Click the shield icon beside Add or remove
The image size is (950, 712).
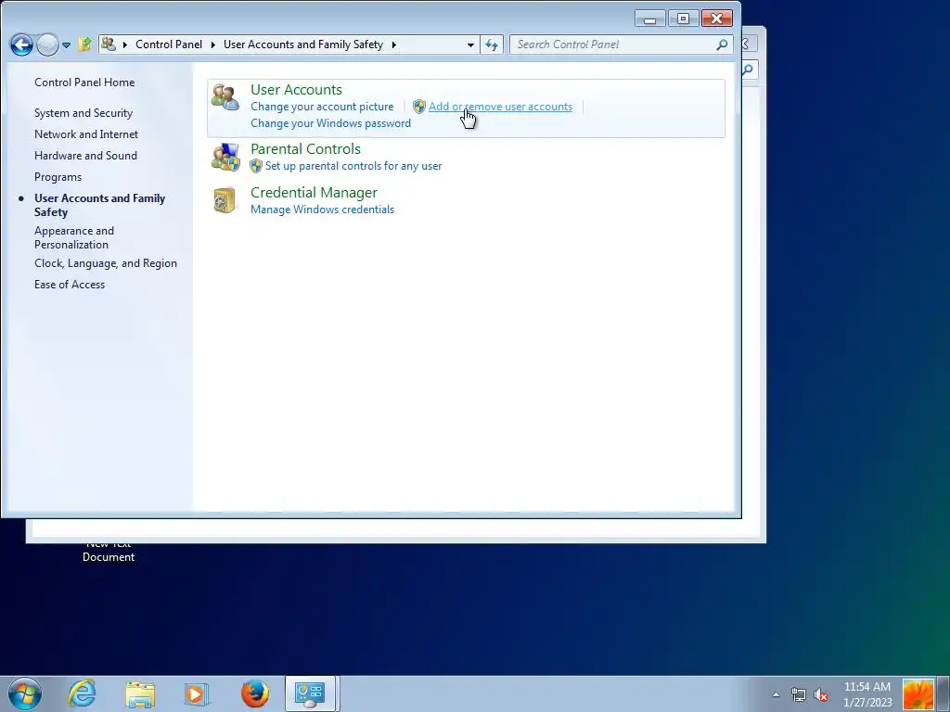click(419, 107)
